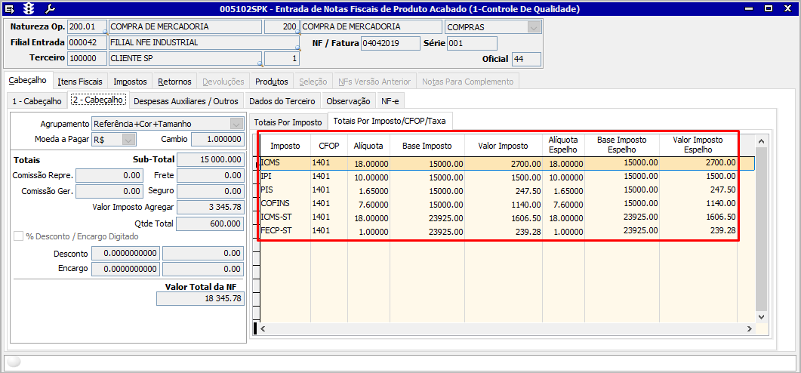801x373 pixels.
Task: Click the round status indicator at bottom left
Action: [14, 361]
